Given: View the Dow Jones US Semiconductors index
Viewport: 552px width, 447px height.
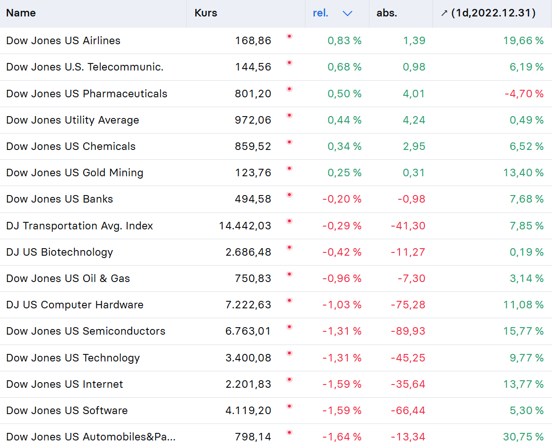Looking at the screenshot, I should pyautogui.click(x=86, y=331).
